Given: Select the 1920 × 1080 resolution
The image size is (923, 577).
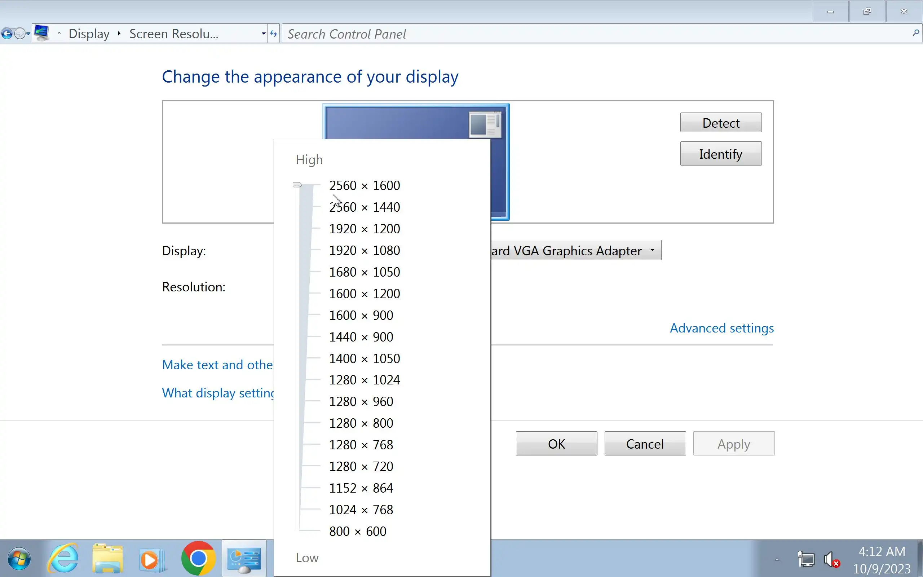Looking at the screenshot, I should pos(364,250).
